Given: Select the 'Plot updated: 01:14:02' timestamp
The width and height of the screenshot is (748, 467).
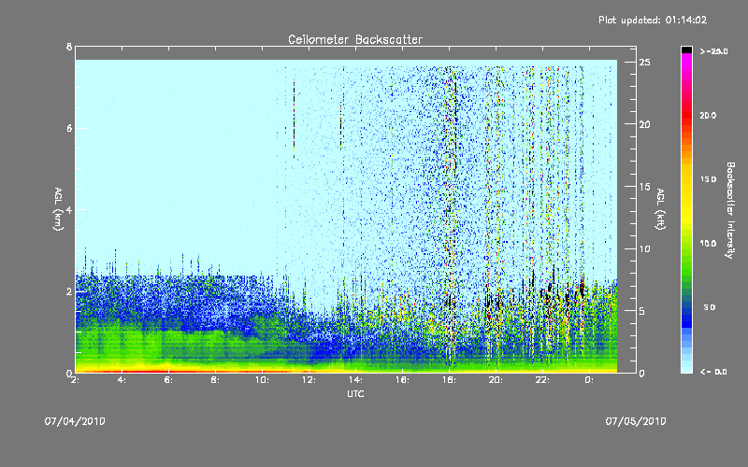Looking at the screenshot, I should click(653, 20).
